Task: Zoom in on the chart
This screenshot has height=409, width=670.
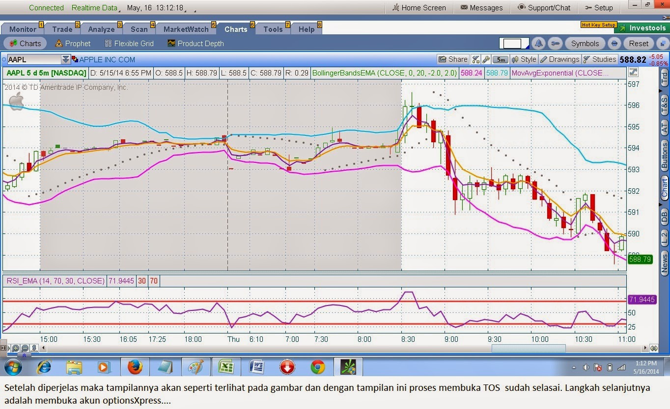Action: coord(16,348)
